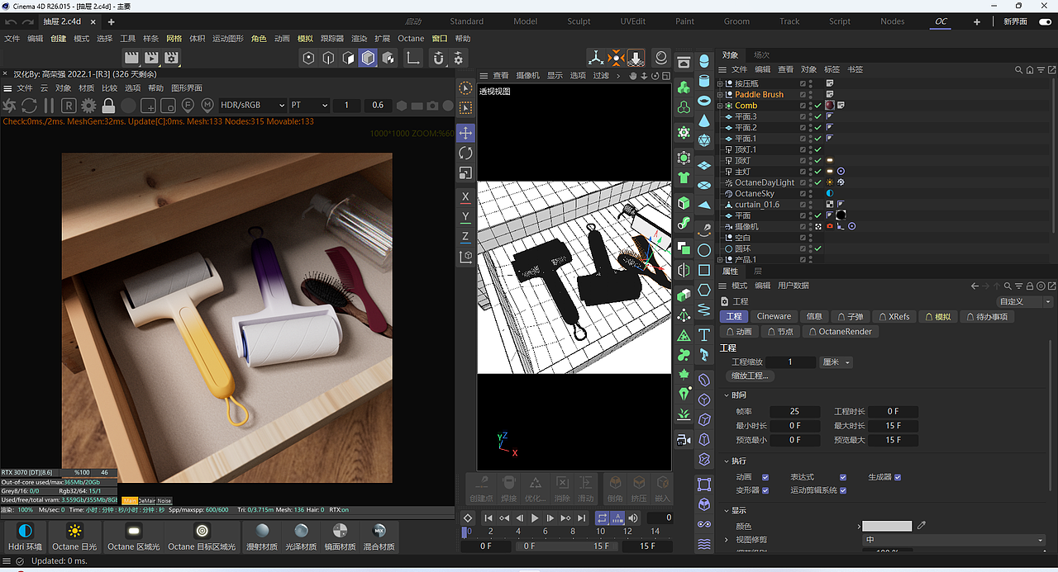Uncheck the 表达式 checkbox
The image size is (1058, 572).
tap(843, 477)
